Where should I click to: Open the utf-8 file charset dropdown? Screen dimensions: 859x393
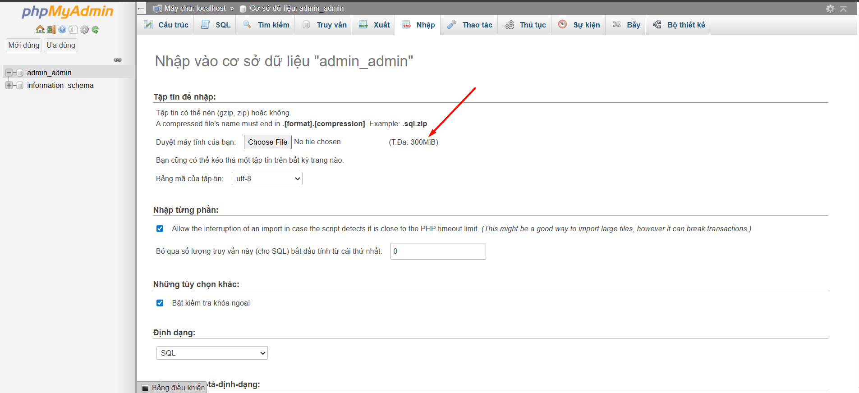tap(267, 178)
